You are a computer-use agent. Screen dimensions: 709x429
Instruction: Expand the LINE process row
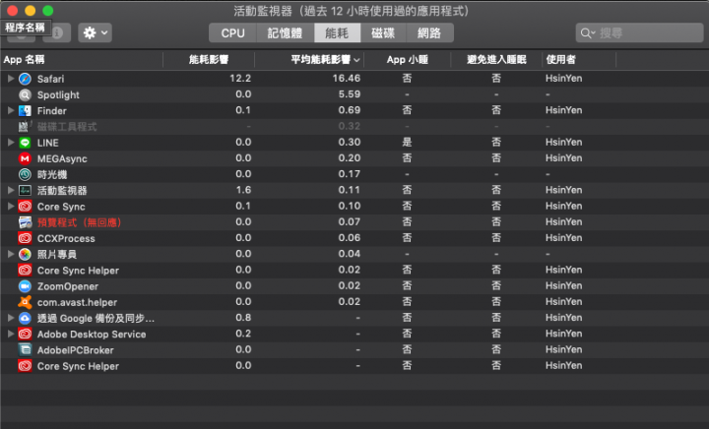[11, 143]
